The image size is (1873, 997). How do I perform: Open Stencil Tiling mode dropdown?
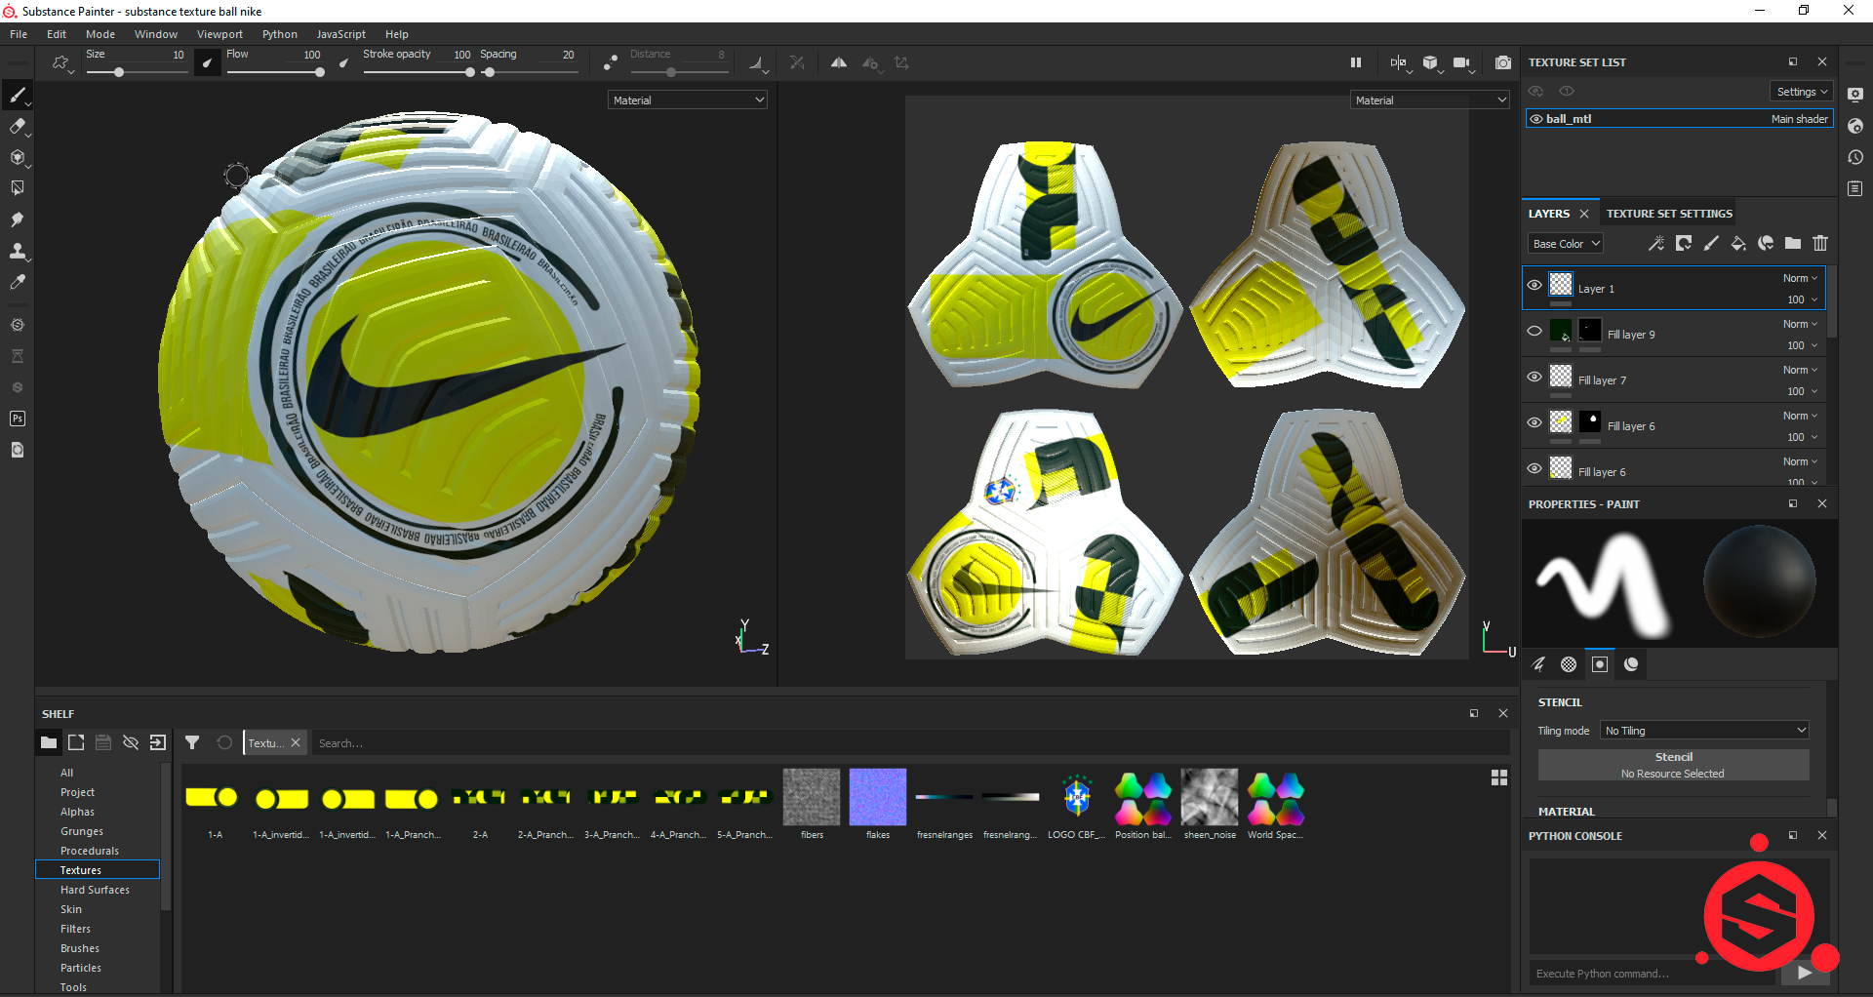[x=1705, y=731]
